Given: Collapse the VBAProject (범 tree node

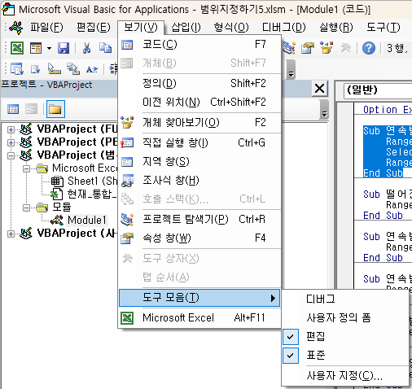Looking at the screenshot, I should 11,155.
